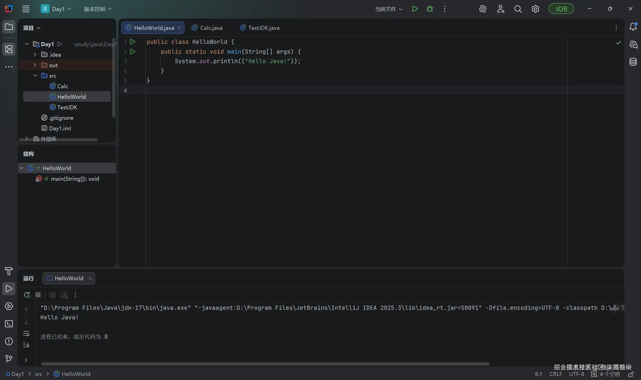Open the Structure tool window icon
This screenshot has width=641, height=380.
coord(9,49)
